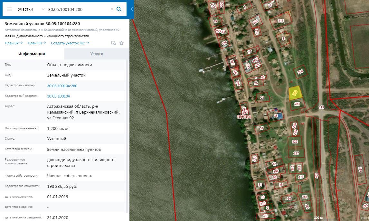Select parcel 8 on the map
This screenshot has height=221, width=369.
[x=284, y=39]
